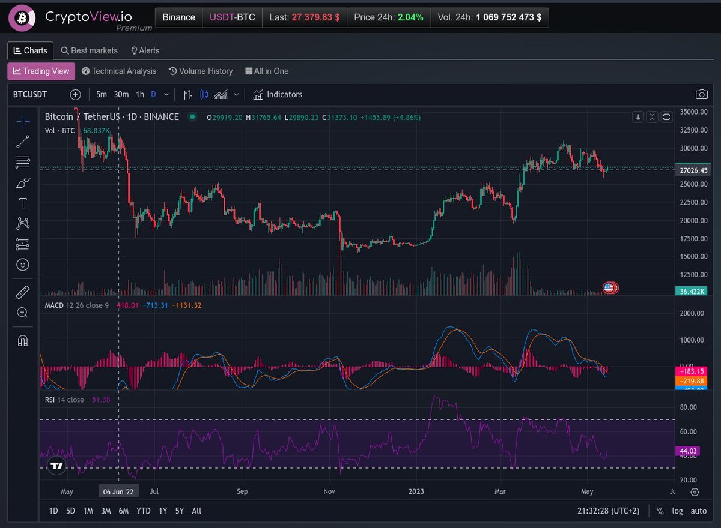Click the CryptoView bitcoin logo

(x=22, y=18)
